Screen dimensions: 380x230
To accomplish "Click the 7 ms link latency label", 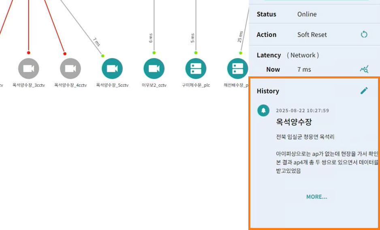I will [x=96, y=42].
